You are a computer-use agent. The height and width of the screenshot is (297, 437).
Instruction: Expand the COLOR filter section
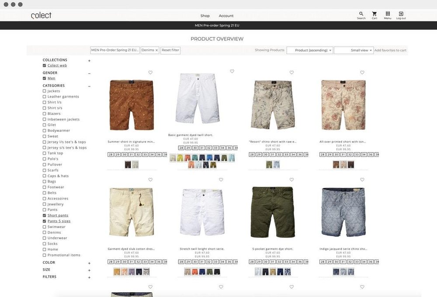tap(89, 262)
